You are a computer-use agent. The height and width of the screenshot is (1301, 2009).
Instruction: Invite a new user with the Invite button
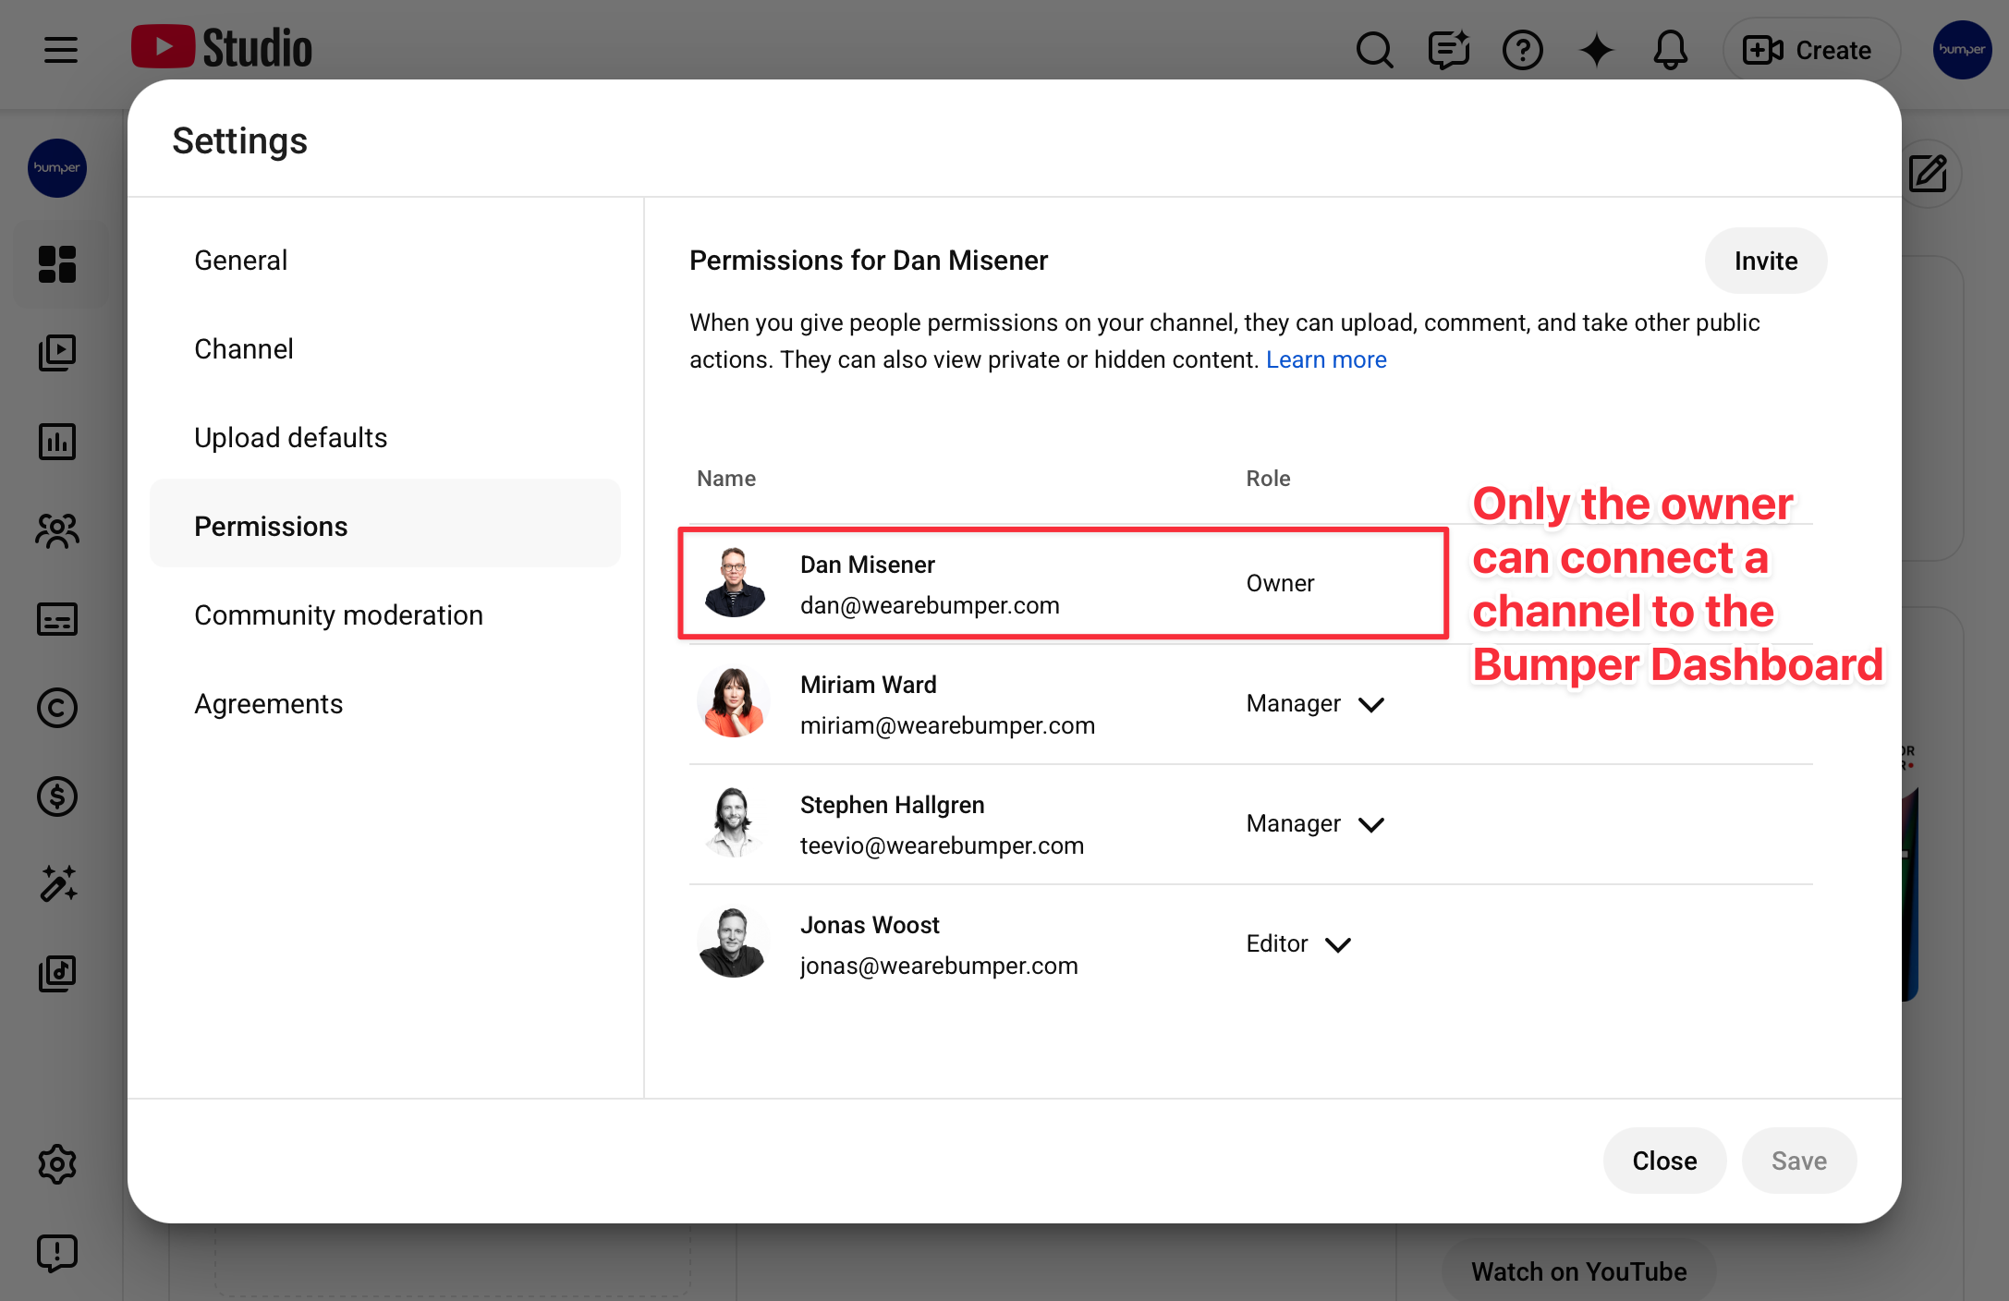pyautogui.click(x=1765, y=261)
